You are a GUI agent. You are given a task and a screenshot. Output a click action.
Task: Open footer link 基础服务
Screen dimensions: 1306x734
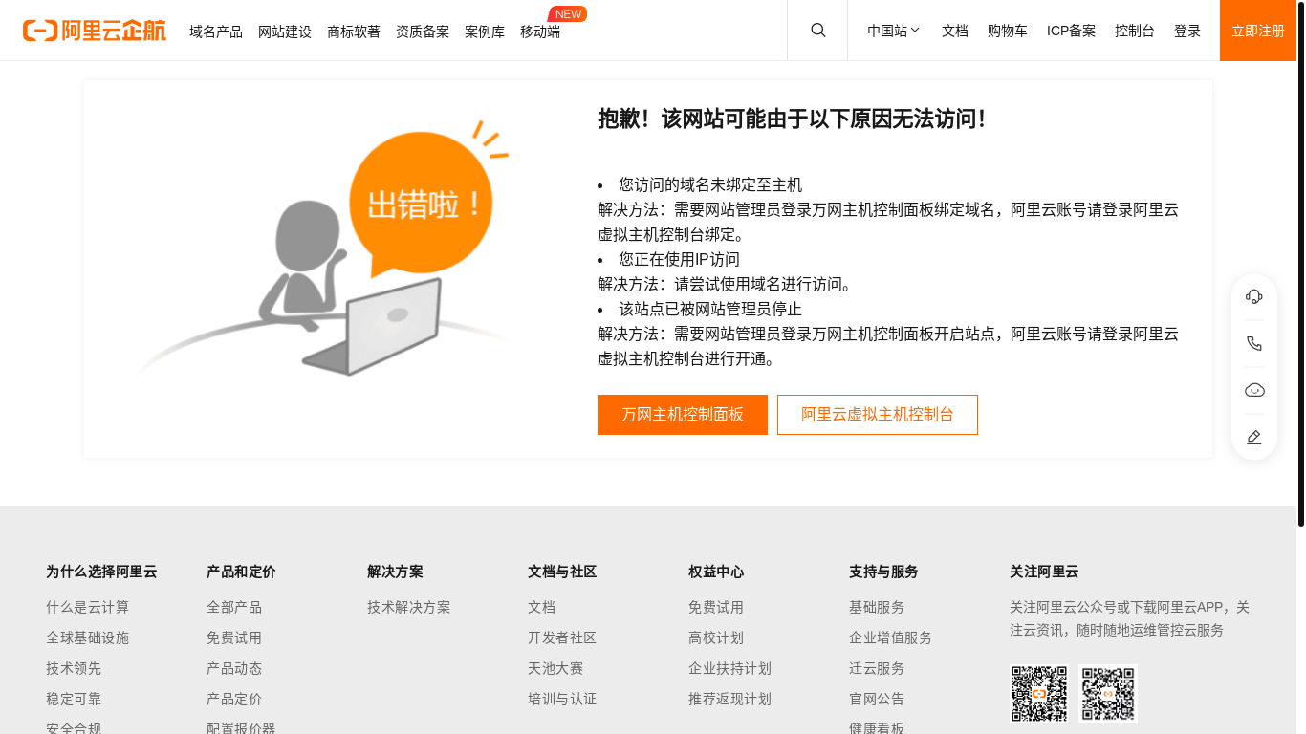[877, 607]
